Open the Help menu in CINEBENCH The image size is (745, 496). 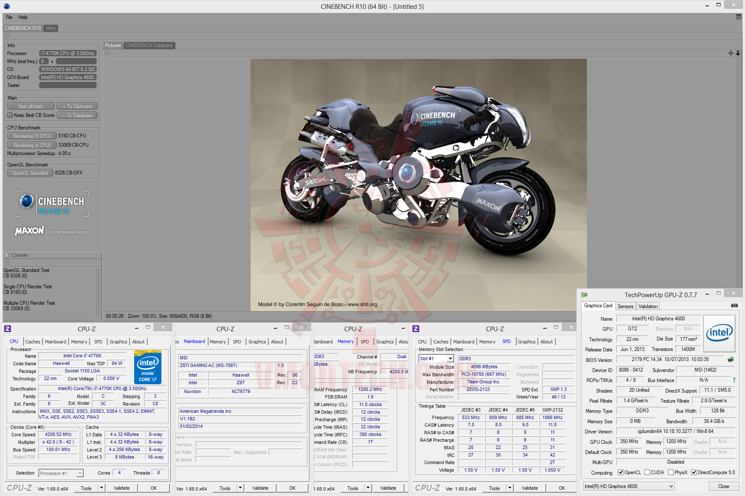23,17
